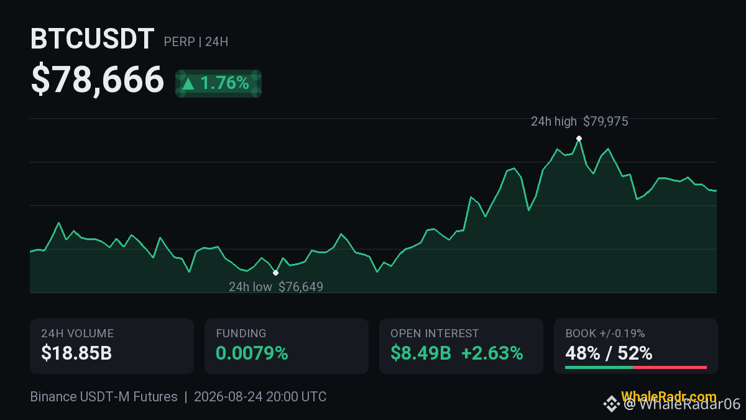Viewport: 746px width, 420px height.
Task: Click the $78,666 price value
Action: click(x=98, y=80)
